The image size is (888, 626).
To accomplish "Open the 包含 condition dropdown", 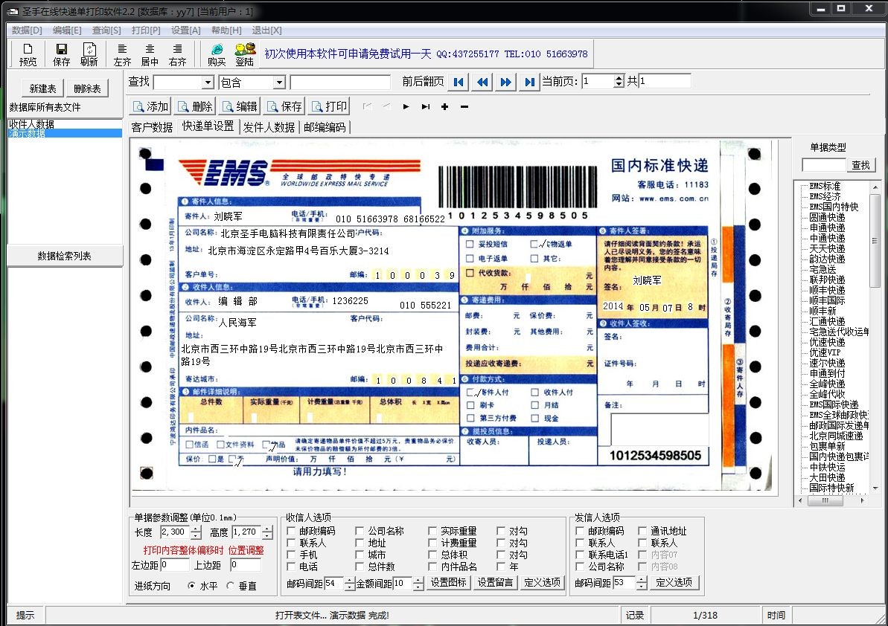I will click(x=279, y=83).
